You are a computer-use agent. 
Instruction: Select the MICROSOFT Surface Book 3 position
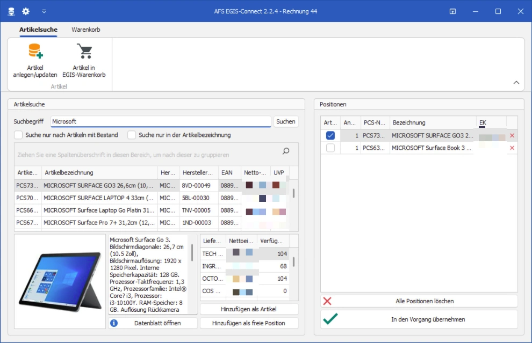click(419, 148)
